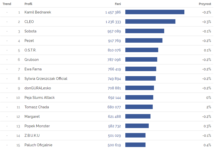Open O.S.T.R. profile entry

[30, 50]
